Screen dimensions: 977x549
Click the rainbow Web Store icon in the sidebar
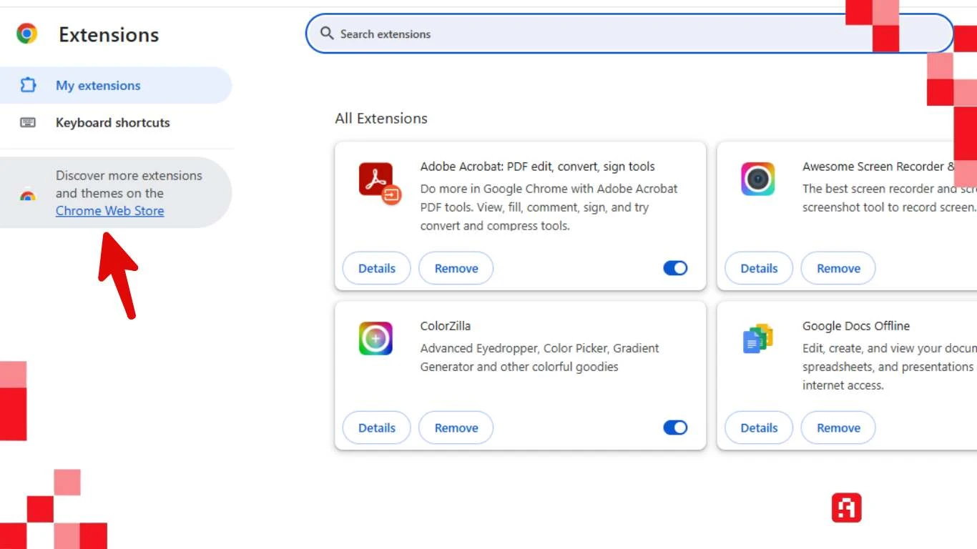pos(28,194)
